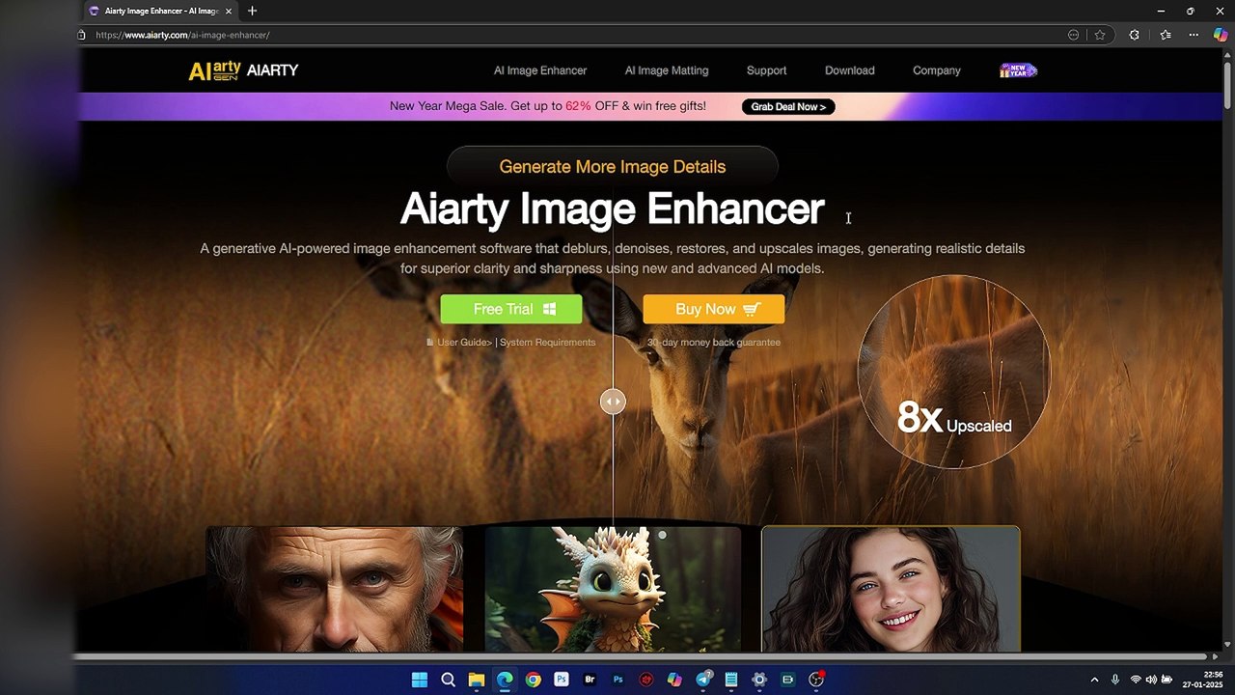The image size is (1235, 695).
Task: Click the zoom indicator in address bar
Action: [x=1073, y=35]
